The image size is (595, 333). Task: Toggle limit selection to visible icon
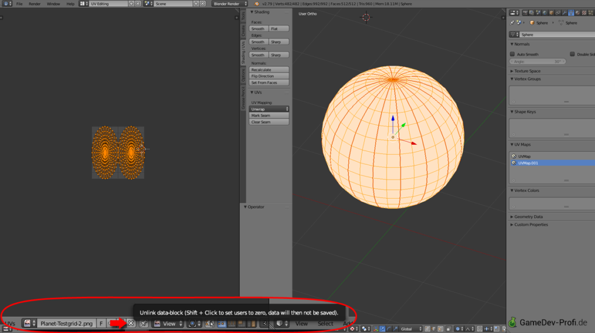pos(449,329)
